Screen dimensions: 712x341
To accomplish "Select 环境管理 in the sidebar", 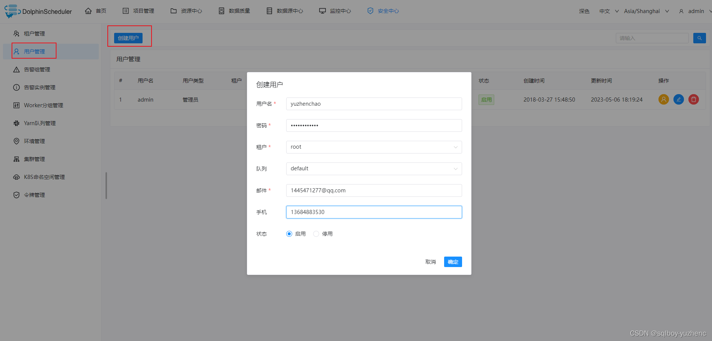I will tap(51, 141).
